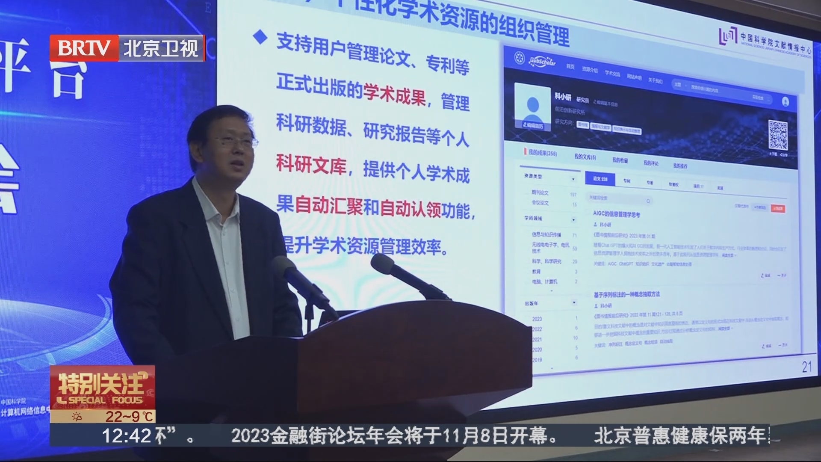821x462 pixels.
Task: Click the 特别关注 Special Focus badge
Action: [102, 388]
